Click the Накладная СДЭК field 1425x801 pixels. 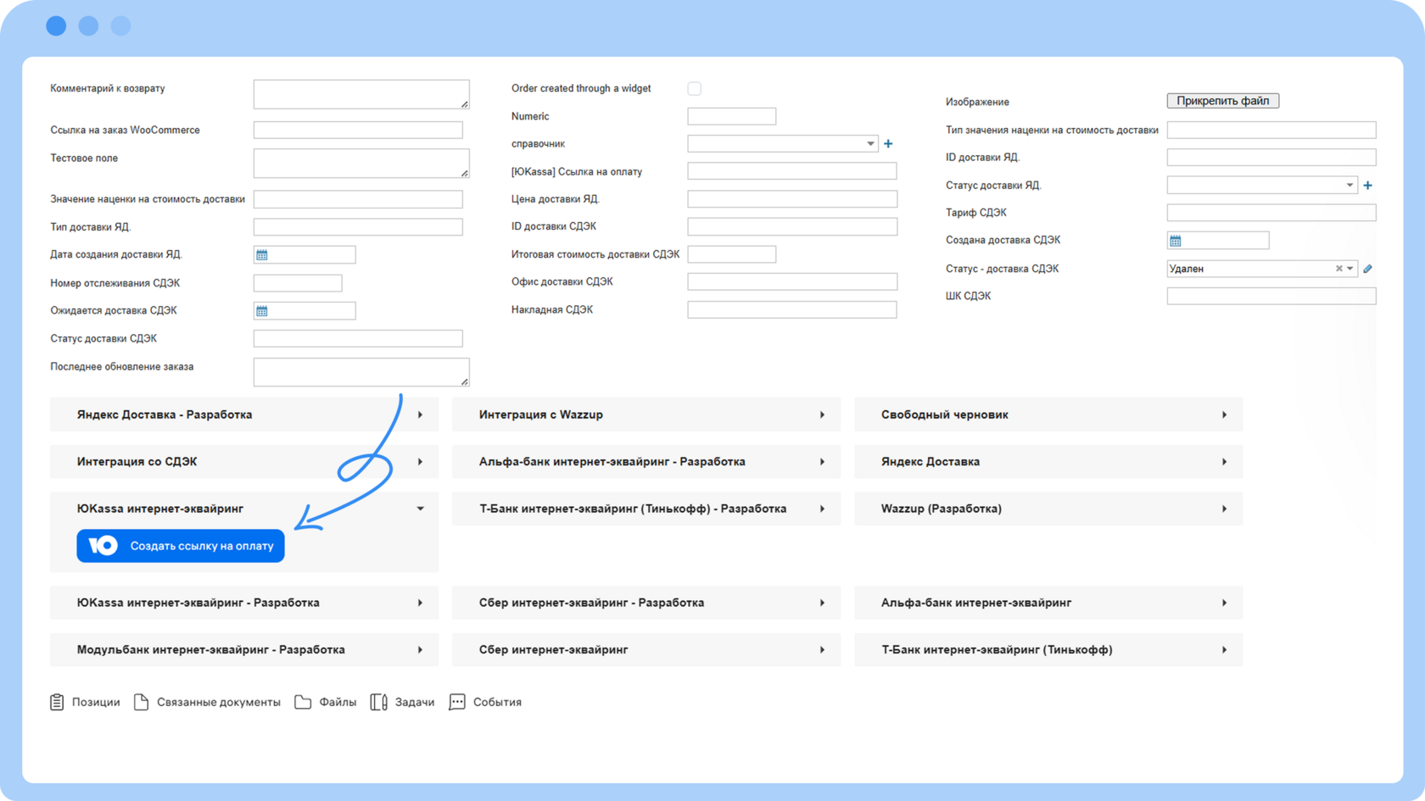tap(792, 309)
